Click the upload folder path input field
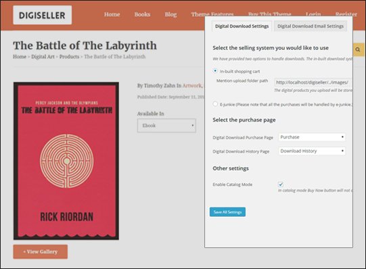366x269 pixels. point(313,82)
